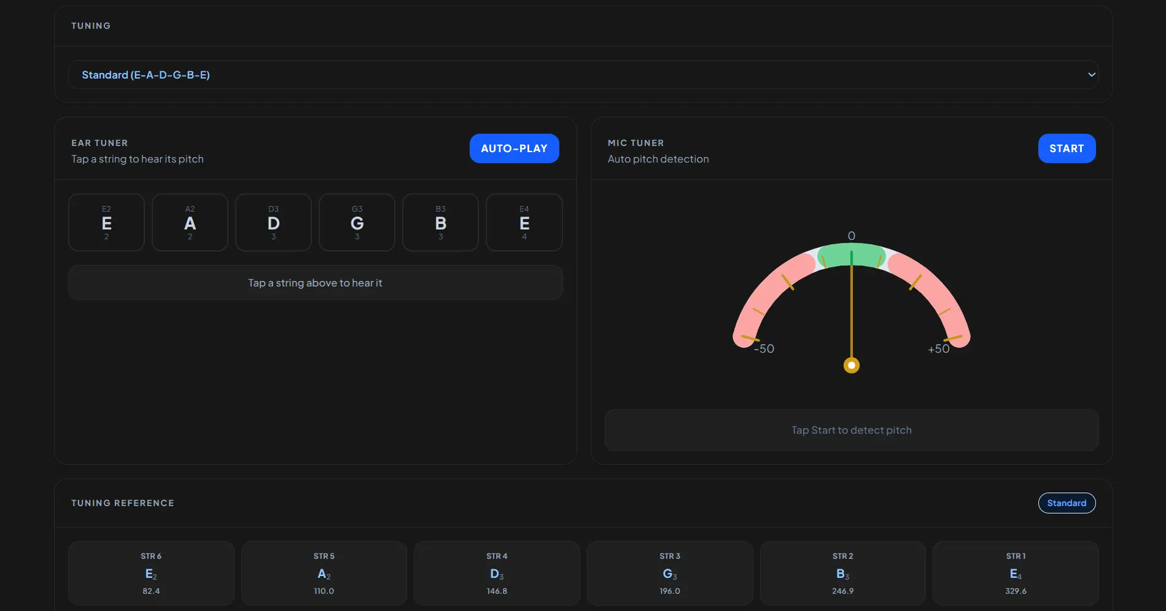This screenshot has width=1166, height=611.
Task: Select STR 1 E4 reference card
Action: pyautogui.click(x=1016, y=573)
